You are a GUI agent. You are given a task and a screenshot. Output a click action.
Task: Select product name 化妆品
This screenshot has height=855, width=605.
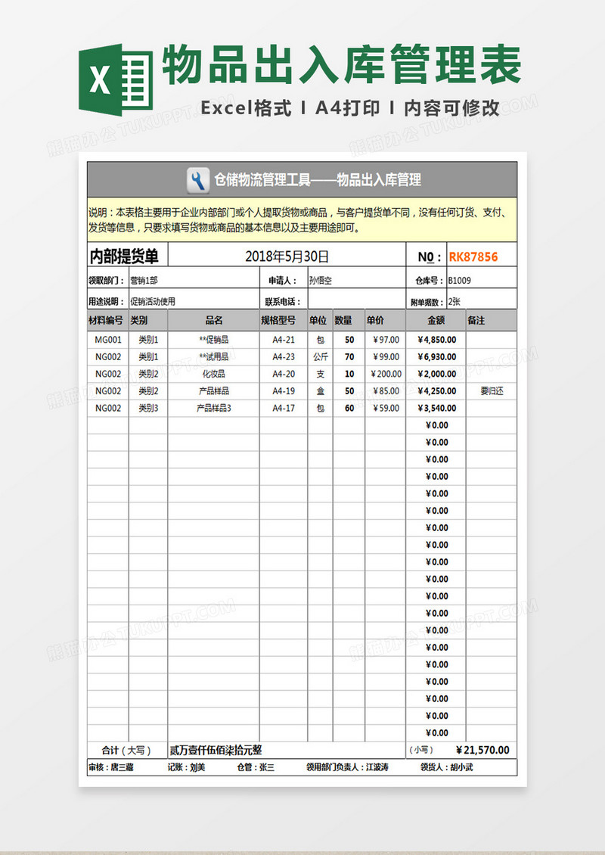(x=214, y=374)
